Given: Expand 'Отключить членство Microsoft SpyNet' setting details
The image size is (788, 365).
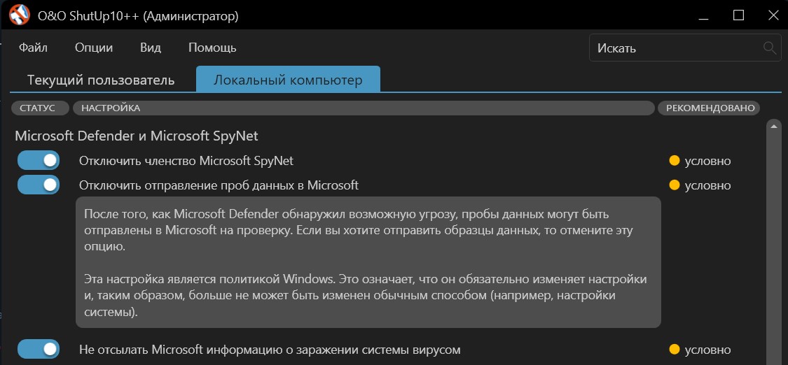Looking at the screenshot, I should pos(186,161).
